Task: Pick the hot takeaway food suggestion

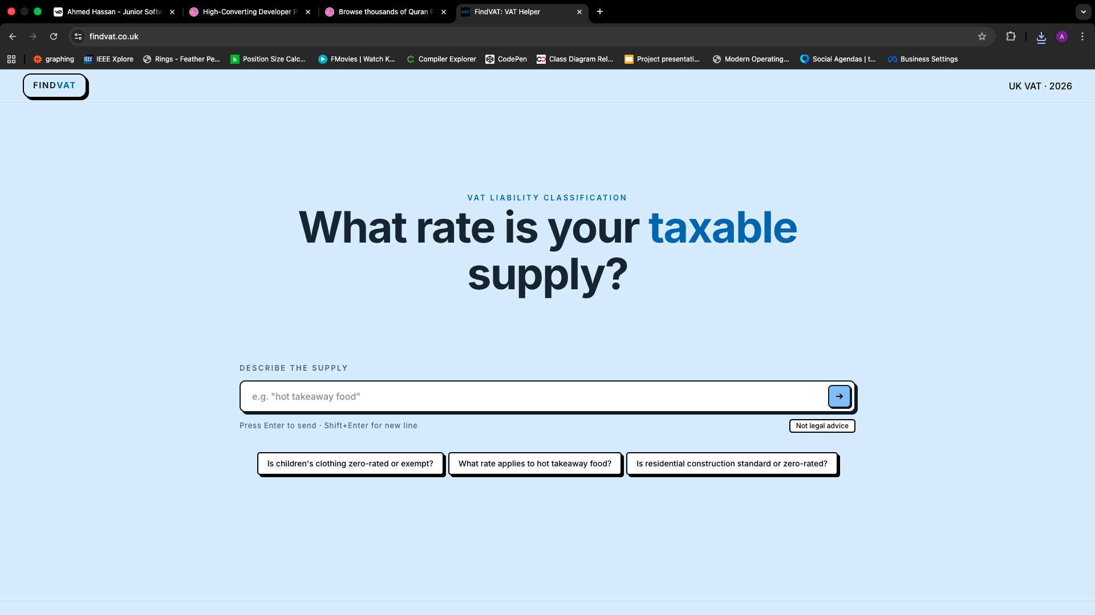Action: click(534, 464)
